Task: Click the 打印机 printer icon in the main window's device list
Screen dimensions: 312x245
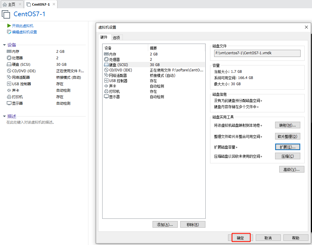Action: [x=9, y=97]
